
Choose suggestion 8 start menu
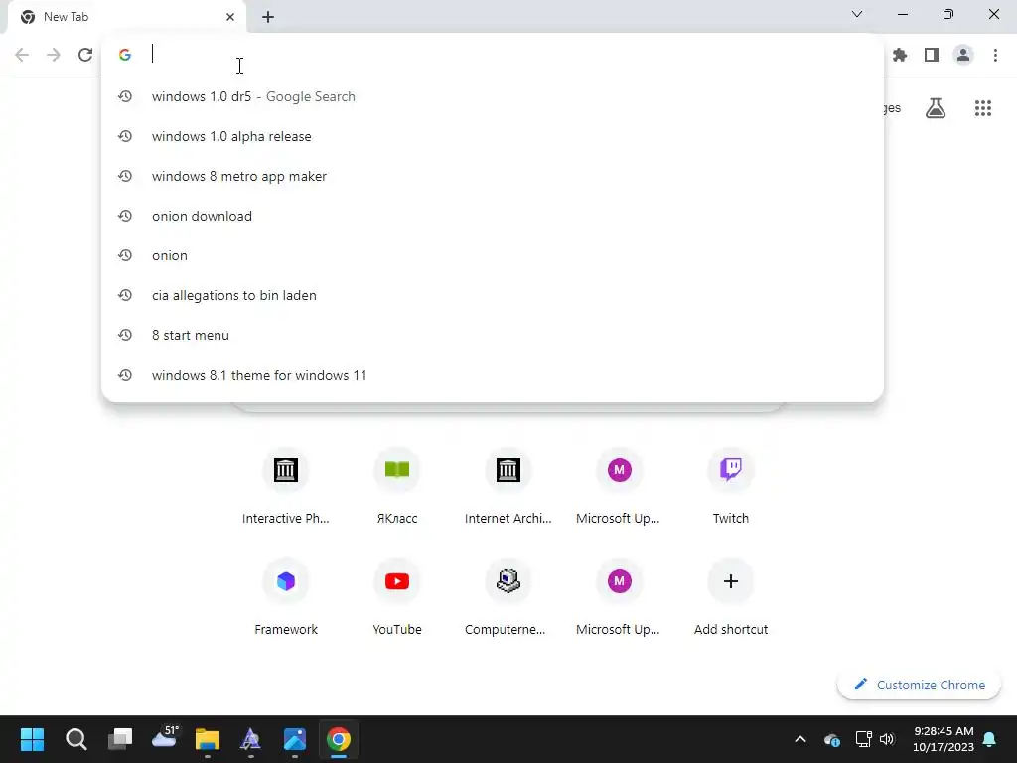[x=493, y=335]
